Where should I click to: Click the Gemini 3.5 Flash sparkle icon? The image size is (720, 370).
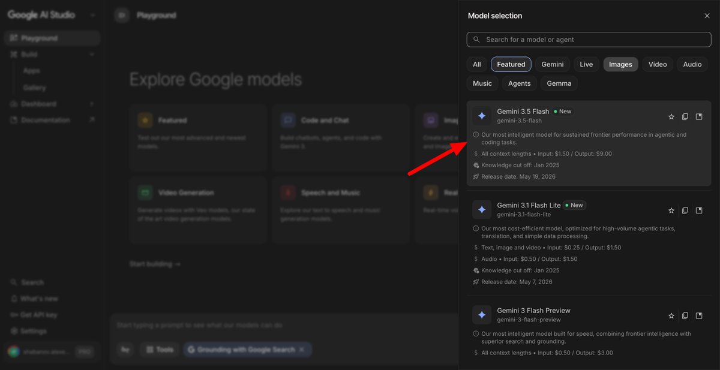482,116
